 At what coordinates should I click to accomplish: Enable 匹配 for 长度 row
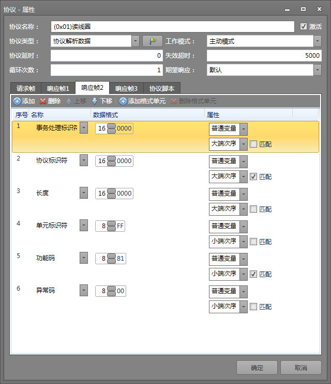[253, 209]
